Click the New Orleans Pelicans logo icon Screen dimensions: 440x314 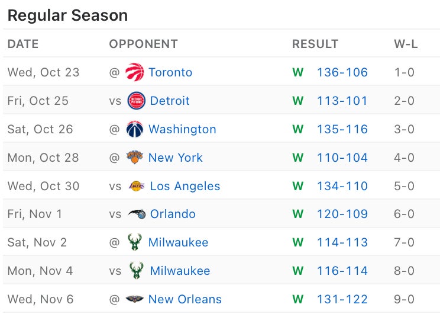[135, 299]
